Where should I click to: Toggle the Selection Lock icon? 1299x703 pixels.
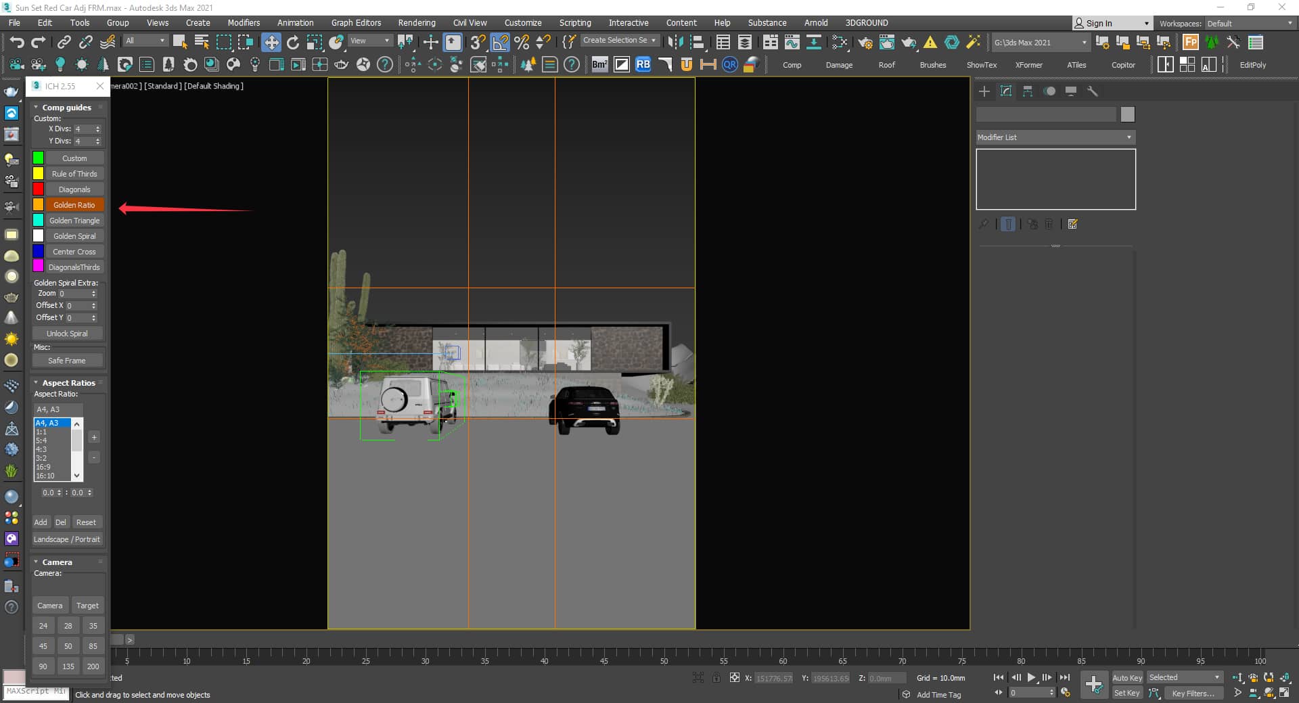coord(716,677)
